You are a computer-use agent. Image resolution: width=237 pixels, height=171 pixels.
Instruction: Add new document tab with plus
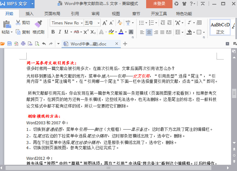click(125, 44)
